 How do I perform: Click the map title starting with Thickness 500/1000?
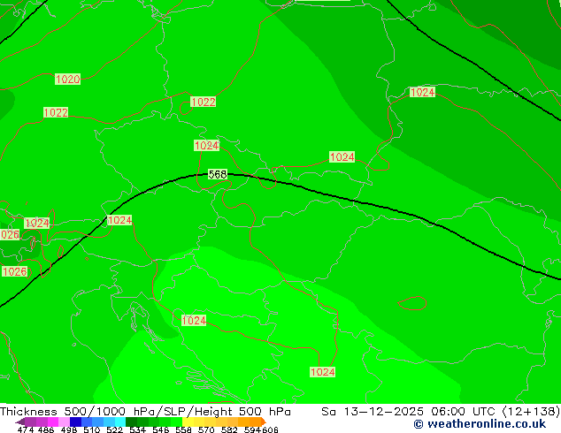(x=145, y=411)
